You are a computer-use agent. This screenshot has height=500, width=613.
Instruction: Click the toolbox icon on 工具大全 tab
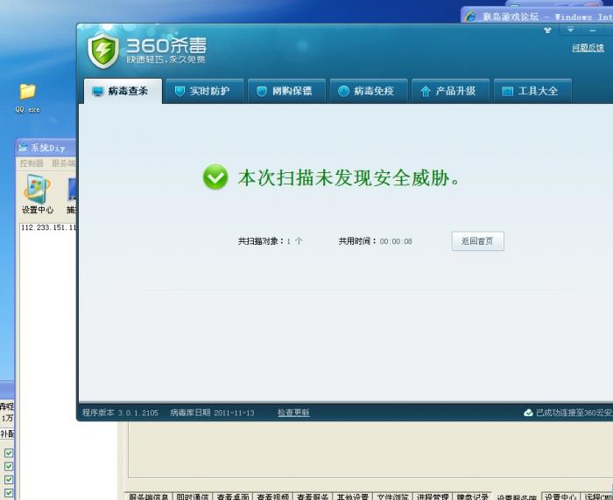tap(507, 91)
